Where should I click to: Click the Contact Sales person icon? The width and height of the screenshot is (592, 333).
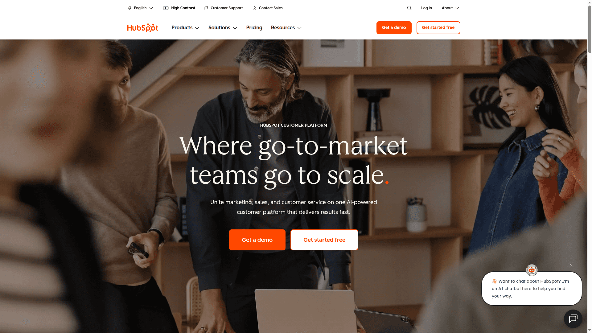coord(255,8)
